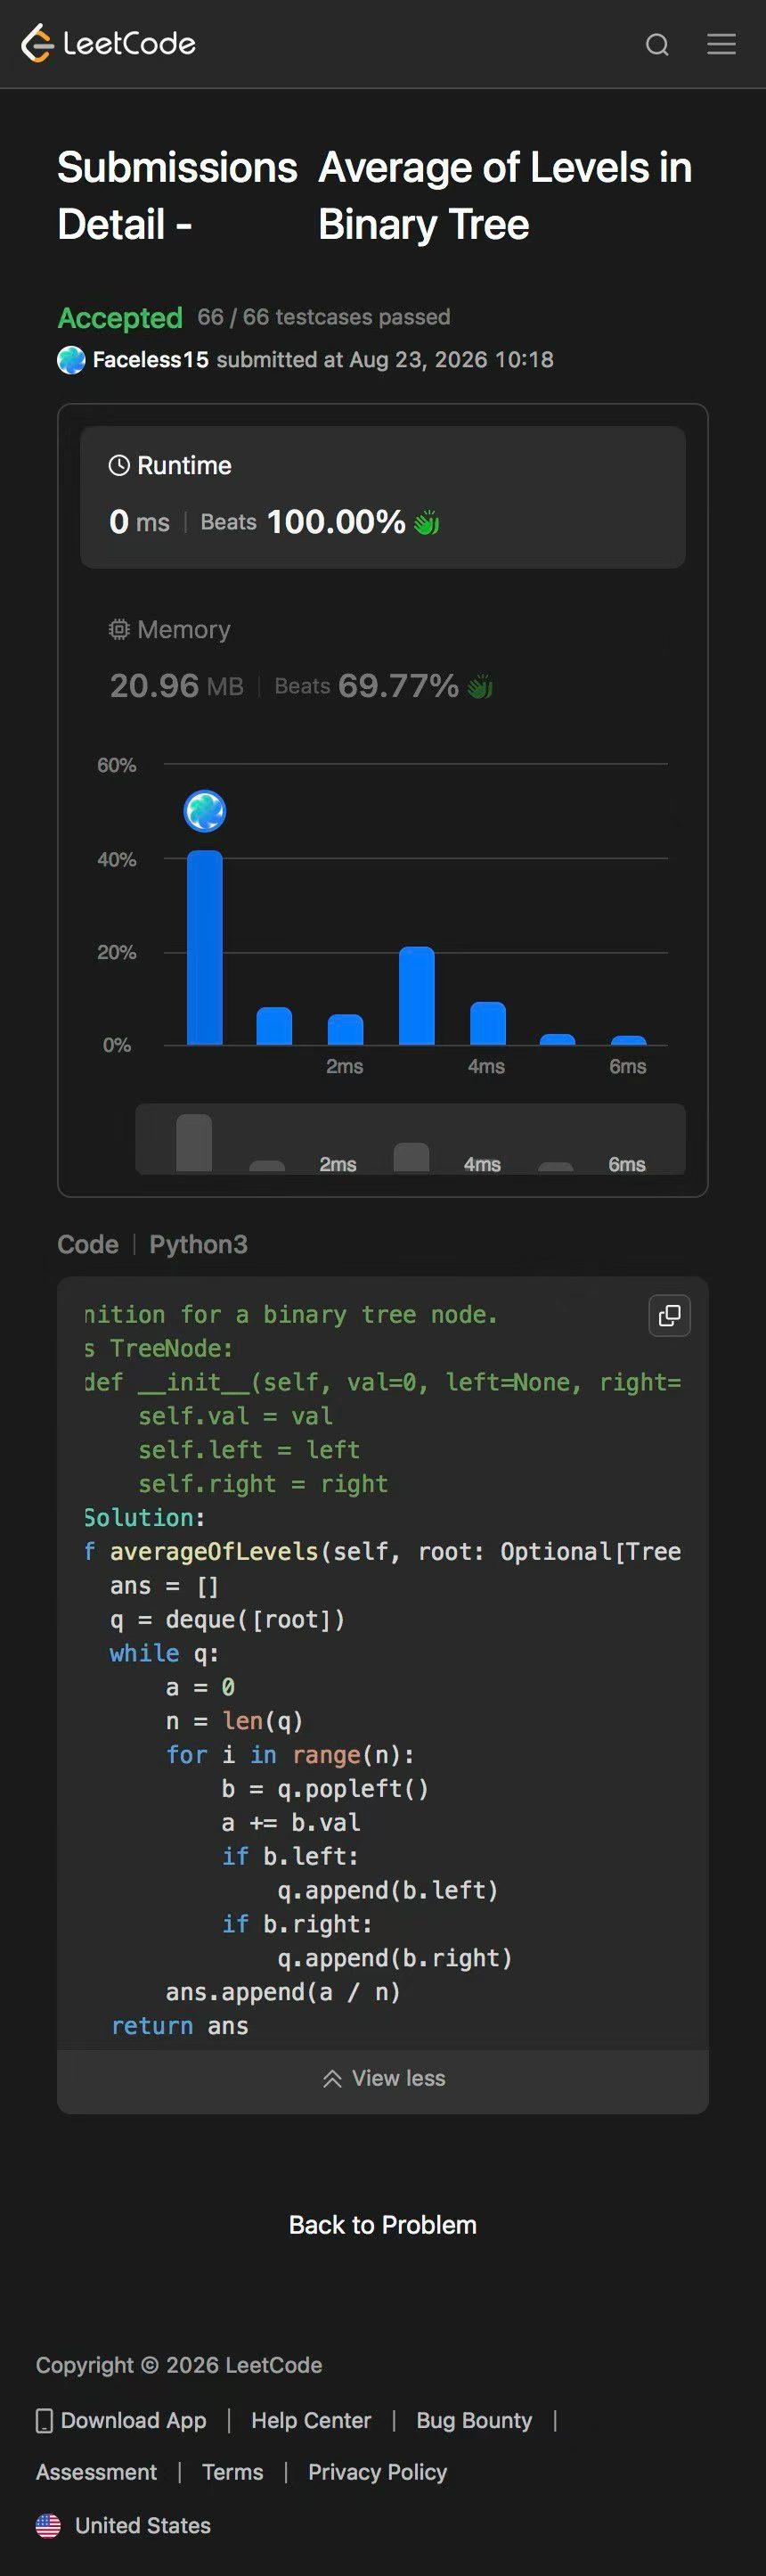Screen dimensions: 766x2576
Task: Click the Memory chip icon
Action: 118,629
